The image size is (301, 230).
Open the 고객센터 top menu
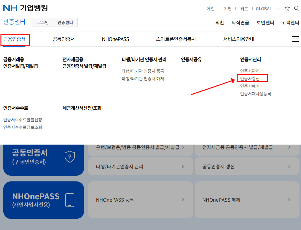(x=290, y=23)
